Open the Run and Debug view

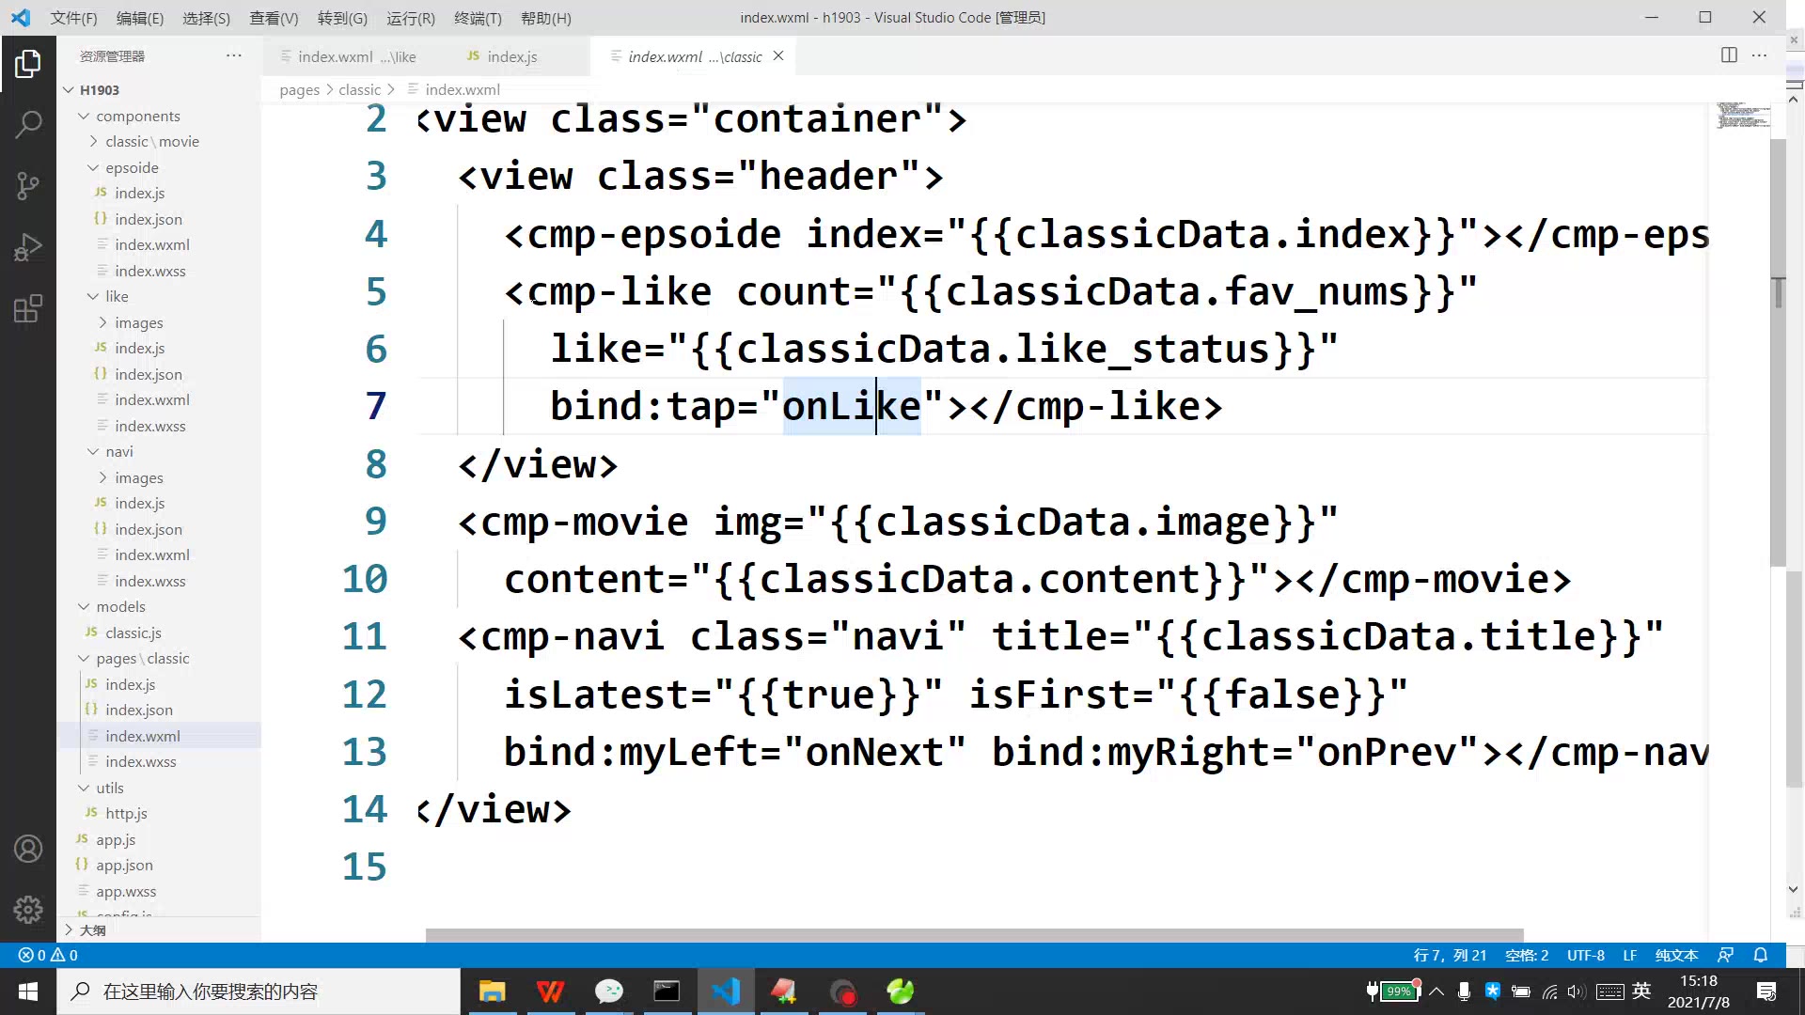pyautogui.click(x=28, y=247)
